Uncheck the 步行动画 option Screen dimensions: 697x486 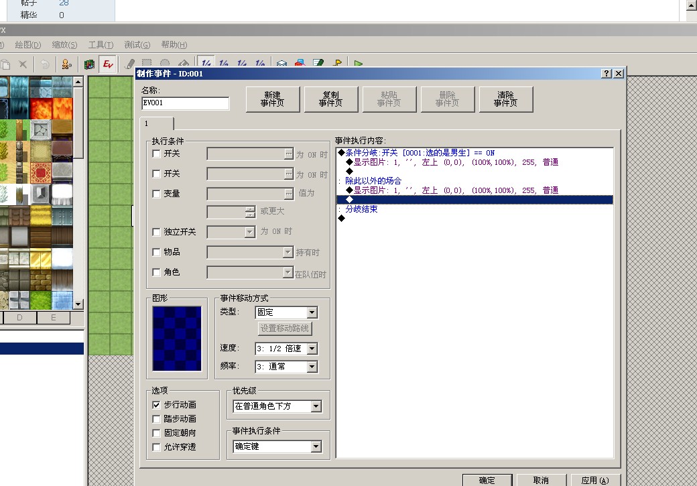[x=156, y=405]
